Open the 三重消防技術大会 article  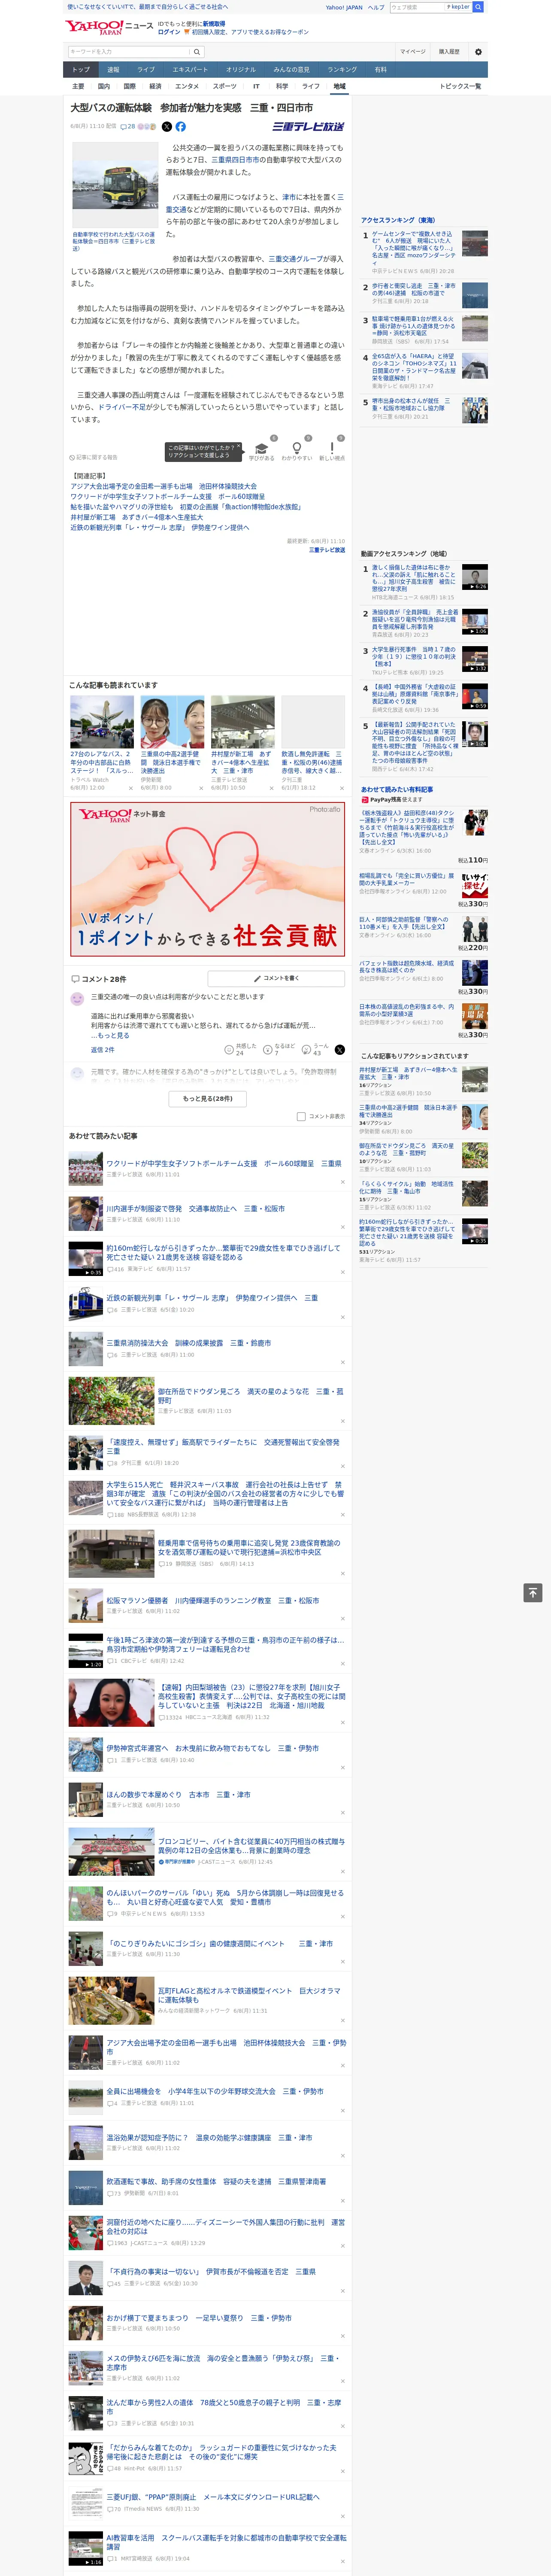tap(189, 1343)
